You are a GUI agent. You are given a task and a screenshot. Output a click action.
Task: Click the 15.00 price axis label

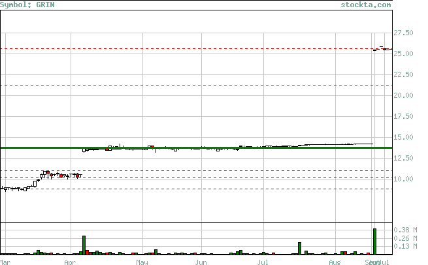tap(403, 137)
